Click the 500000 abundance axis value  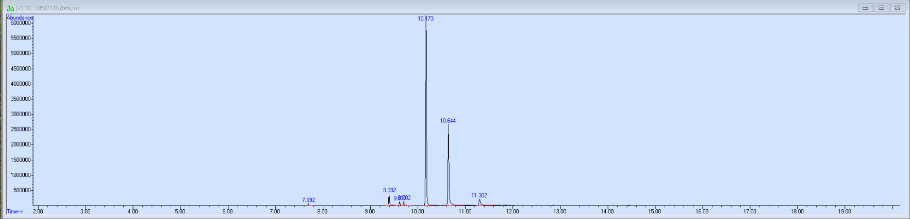[x=23, y=190]
